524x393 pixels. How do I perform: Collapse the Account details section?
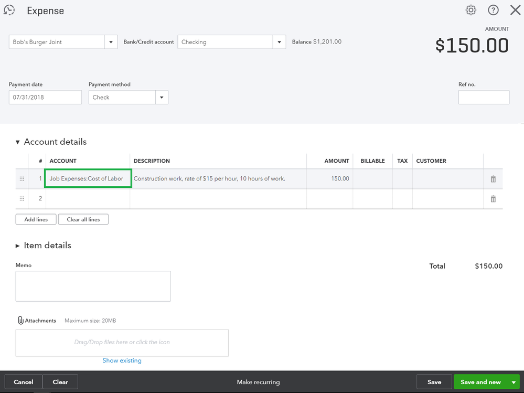(18, 142)
